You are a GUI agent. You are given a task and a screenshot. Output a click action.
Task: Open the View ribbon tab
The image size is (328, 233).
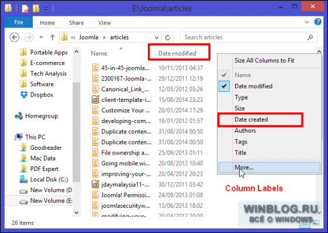[x=105, y=23]
